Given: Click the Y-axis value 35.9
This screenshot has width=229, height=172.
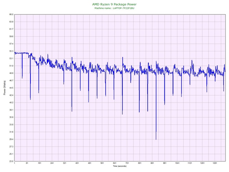Looking at the screenshot, I should 11,117.
